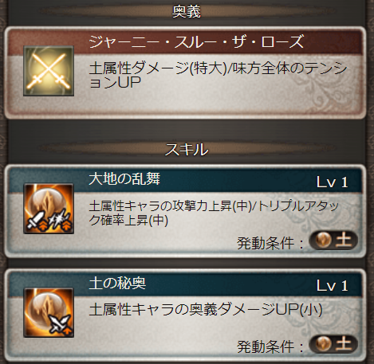Screen dimensions: 374x364
Task: Click the スキル section header
Action: (x=187, y=149)
